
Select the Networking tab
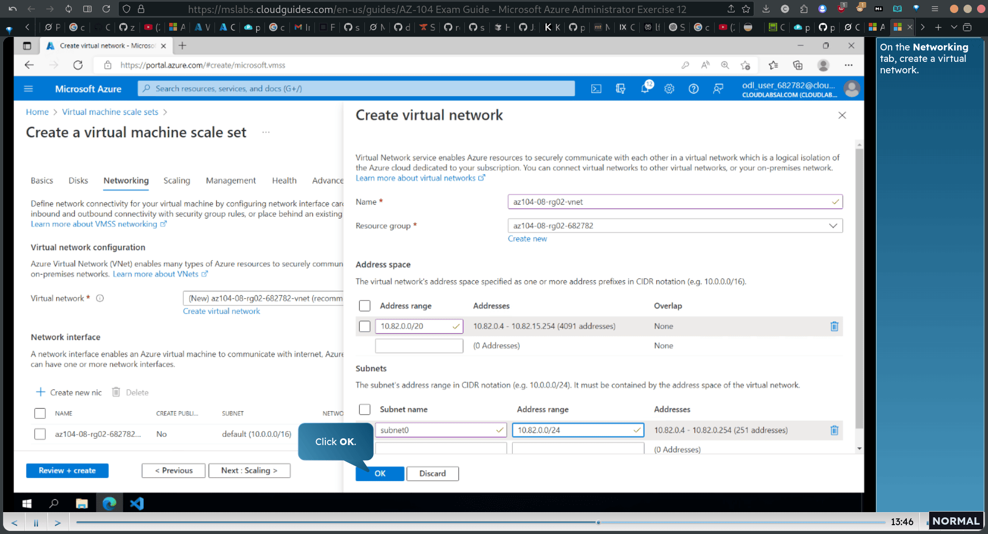click(126, 180)
